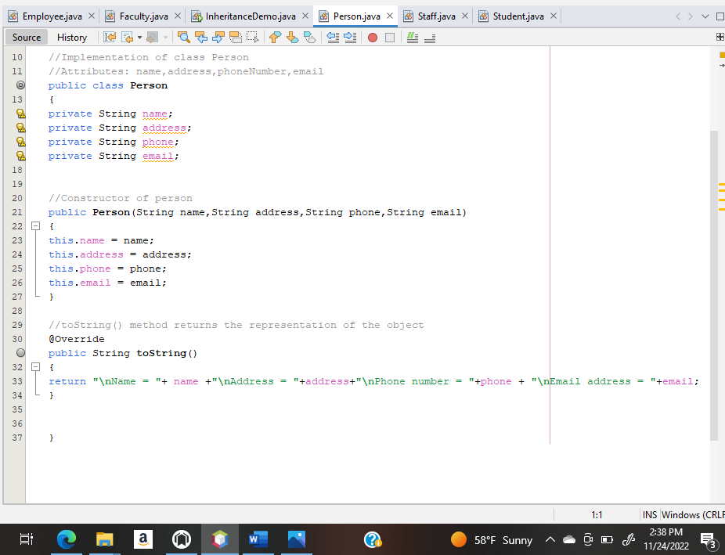Click the Previous Occurrence arrow icon
The image size is (725, 555).
(202, 37)
